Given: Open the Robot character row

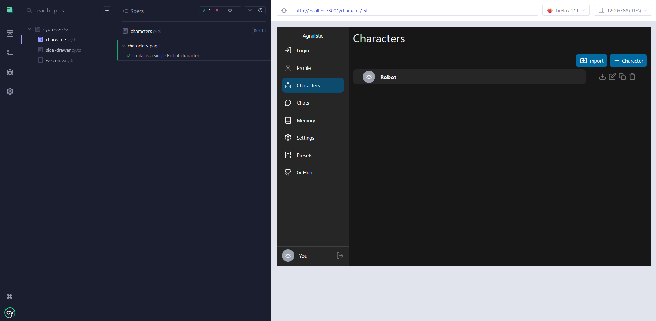Looking at the screenshot, I should pyautogui.click(x=469, y=77).
